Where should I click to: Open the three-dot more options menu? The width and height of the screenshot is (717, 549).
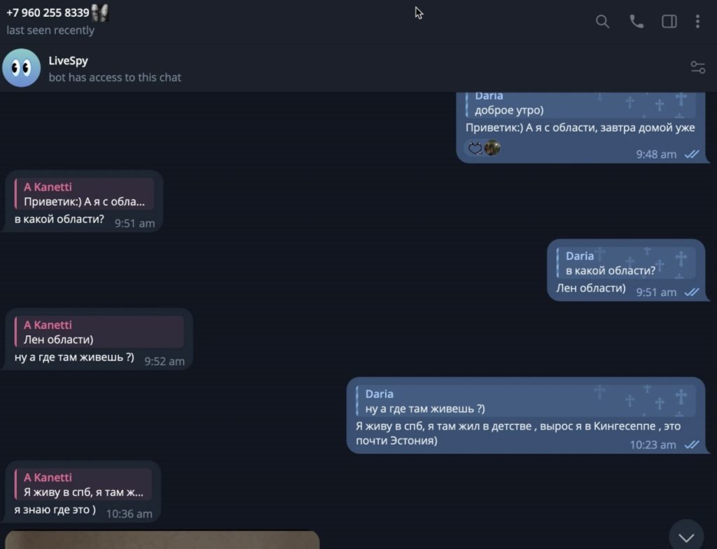697,22
